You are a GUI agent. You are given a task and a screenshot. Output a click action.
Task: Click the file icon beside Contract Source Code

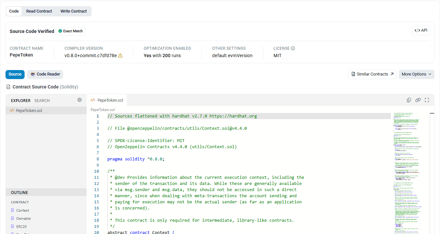[8, 87]
